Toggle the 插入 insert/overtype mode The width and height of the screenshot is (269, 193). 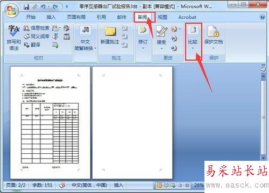click(118, 185)
